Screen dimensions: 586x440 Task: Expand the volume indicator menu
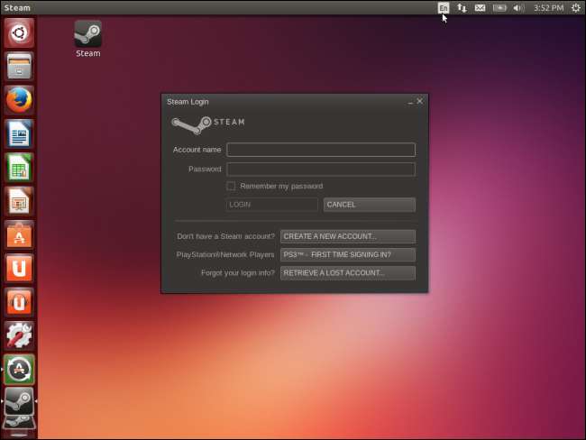[518, 8]
